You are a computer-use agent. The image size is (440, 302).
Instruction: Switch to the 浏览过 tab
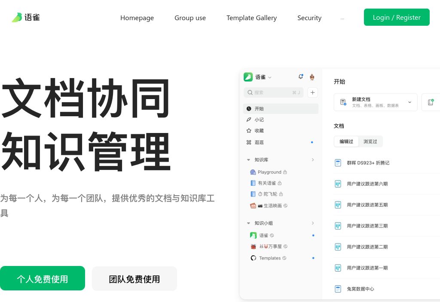370,142
